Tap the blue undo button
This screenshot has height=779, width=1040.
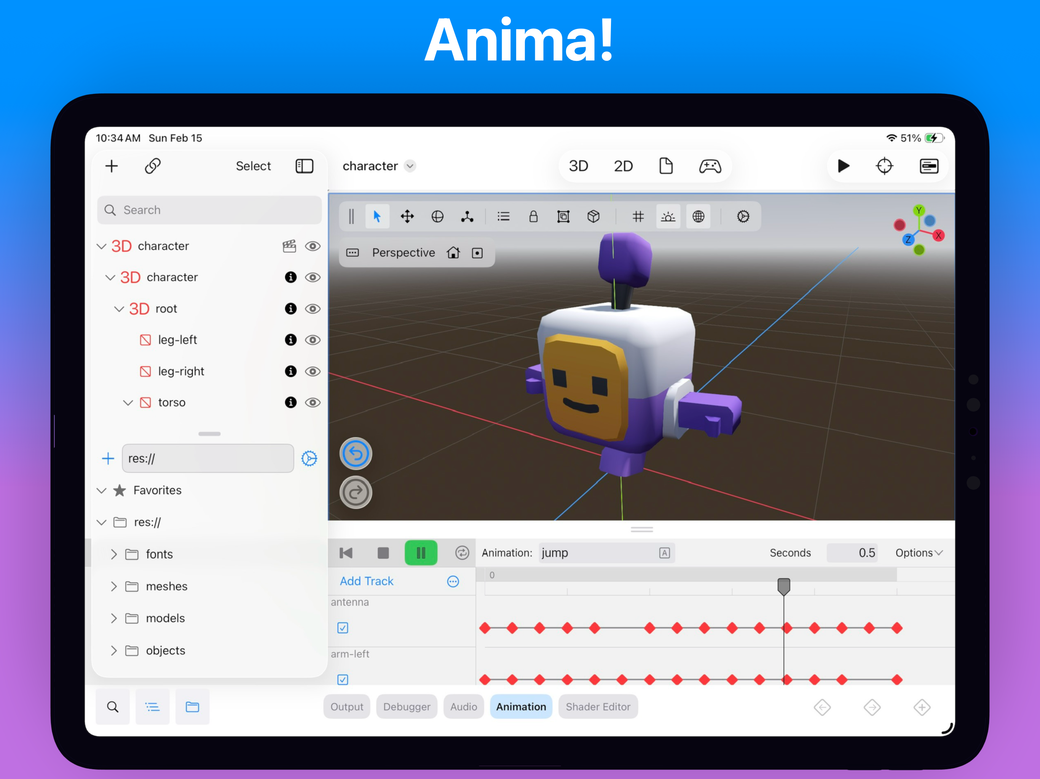tap(356, 454)
